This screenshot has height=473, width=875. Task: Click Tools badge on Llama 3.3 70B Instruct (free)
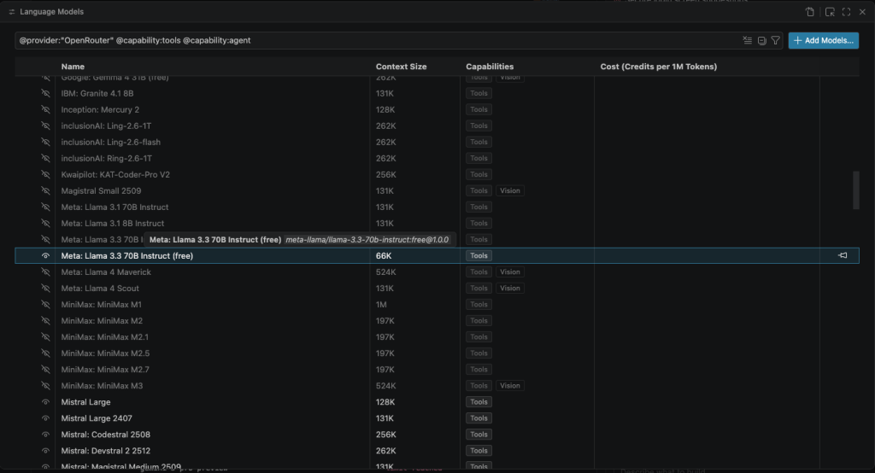click(479, 255)
